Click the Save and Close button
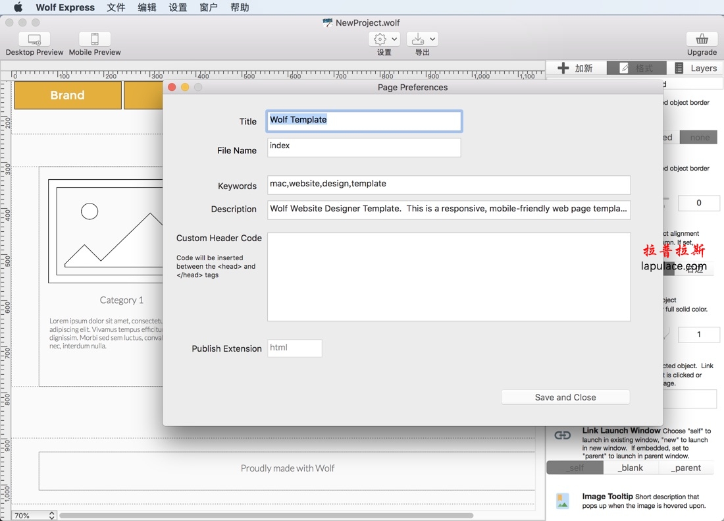The image size is (724, 521). 565,397
